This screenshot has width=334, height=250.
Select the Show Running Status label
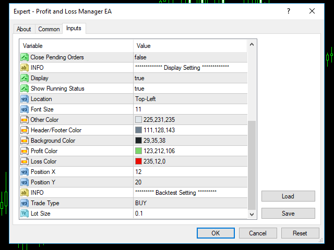coord(57,89)
